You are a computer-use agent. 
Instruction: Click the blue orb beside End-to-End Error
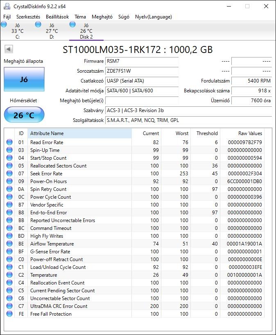click(x=9, y=212)
